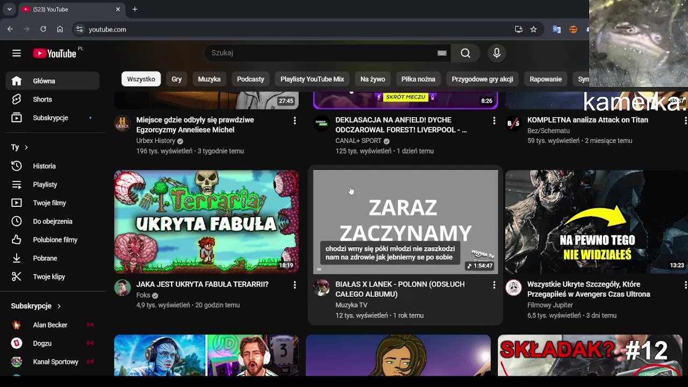Open Pobrane downloads
688x387 pixels.
click(53, 258)
